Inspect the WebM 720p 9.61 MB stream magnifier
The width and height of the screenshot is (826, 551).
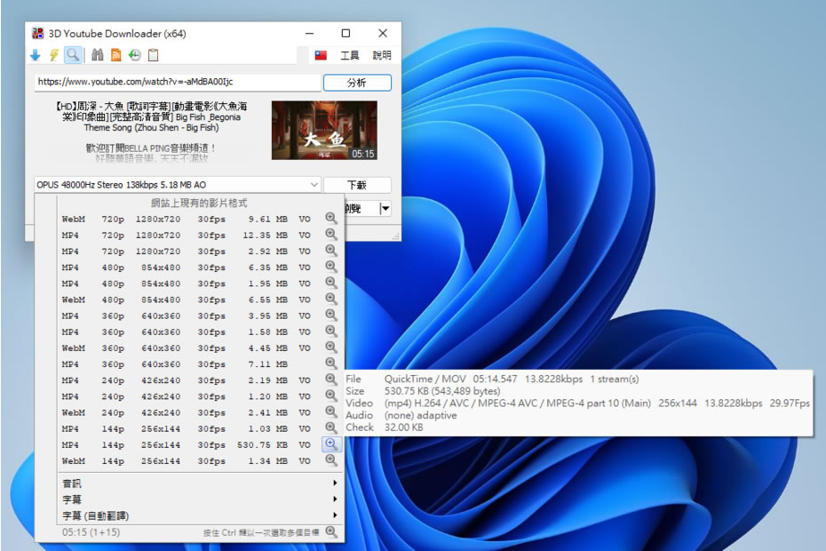(330, 218)
